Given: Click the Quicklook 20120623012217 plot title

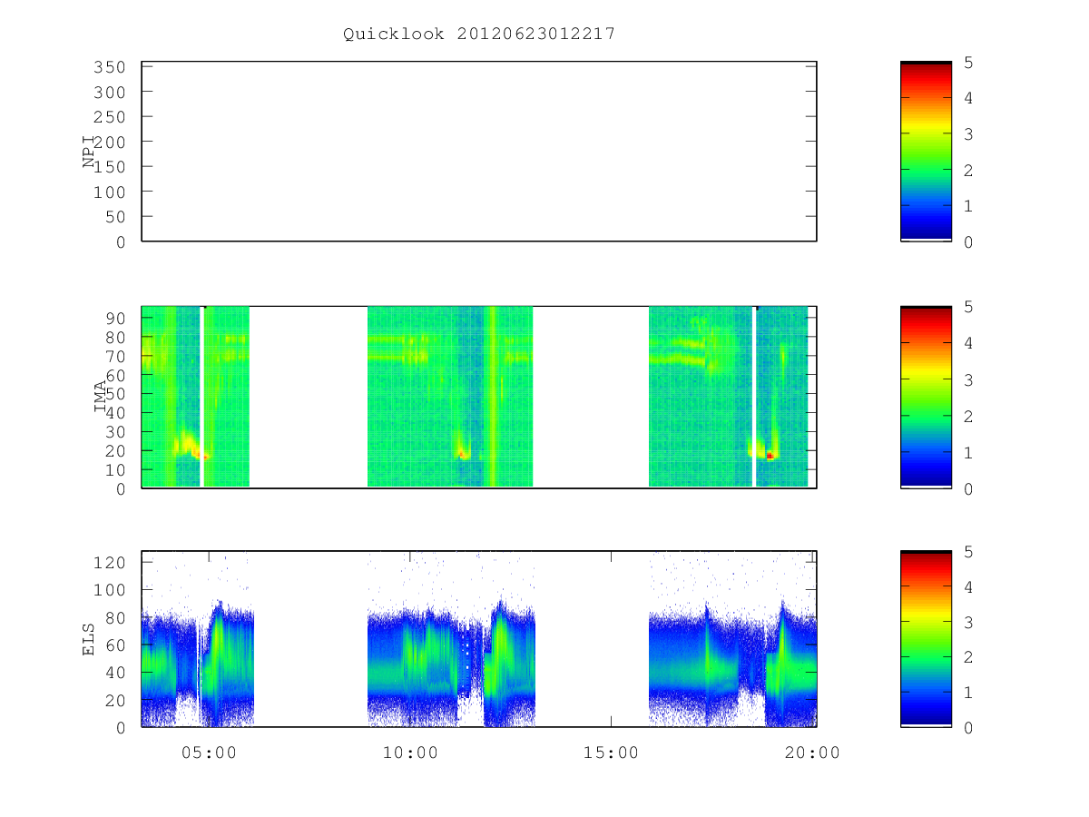Looking at the screenshot, I should (479, 34).
